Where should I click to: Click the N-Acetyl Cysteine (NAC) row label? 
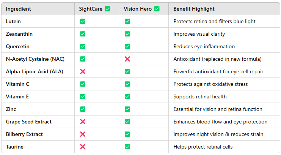32,59
